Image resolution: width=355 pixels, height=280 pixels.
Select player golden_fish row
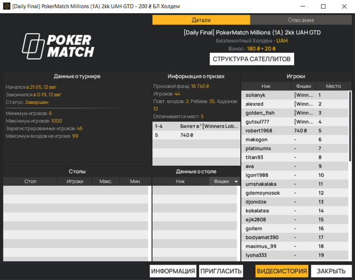[x=295, y=113]
